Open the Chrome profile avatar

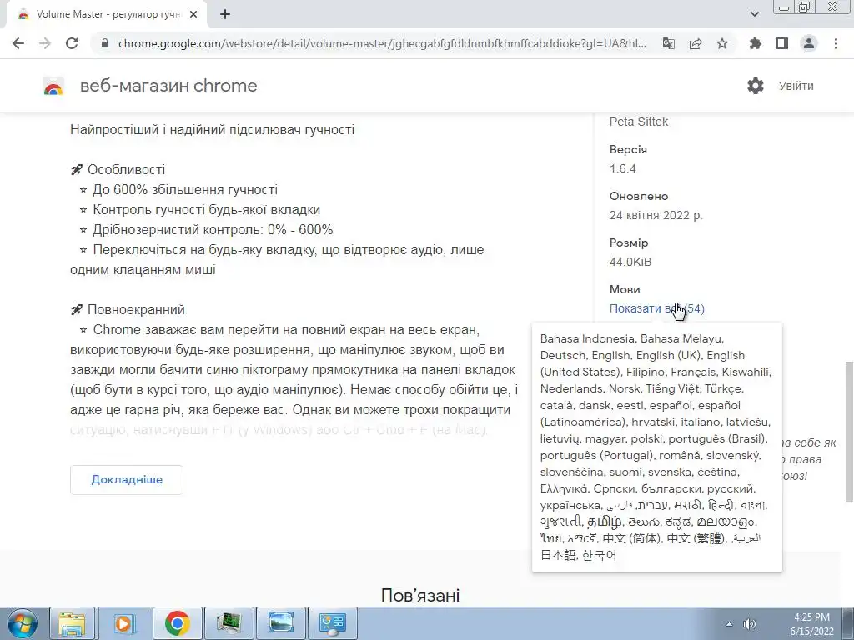(x=809, y=43)
